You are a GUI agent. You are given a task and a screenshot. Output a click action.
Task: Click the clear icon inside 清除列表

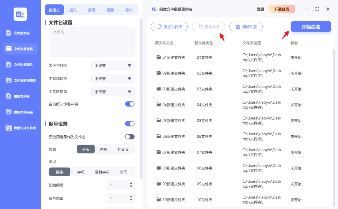(238, 27)
